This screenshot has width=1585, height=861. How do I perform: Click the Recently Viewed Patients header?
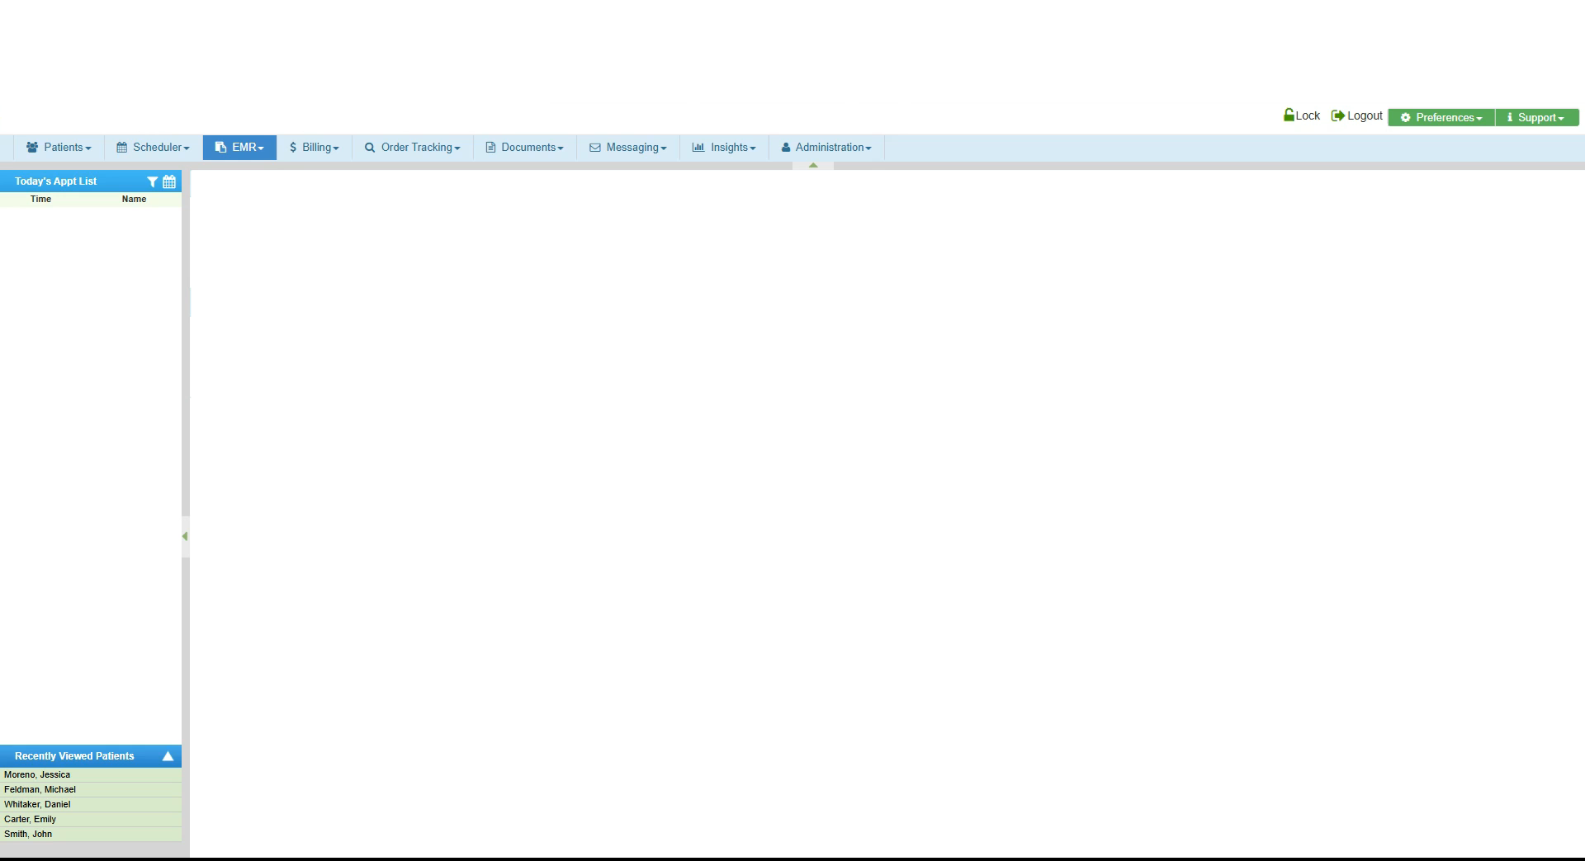(74, 756)
